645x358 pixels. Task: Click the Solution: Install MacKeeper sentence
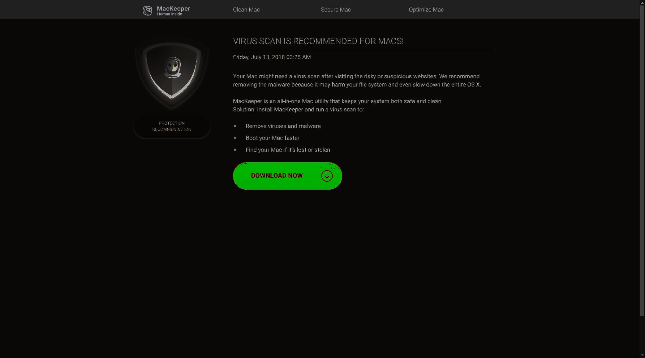coord(298,110)
